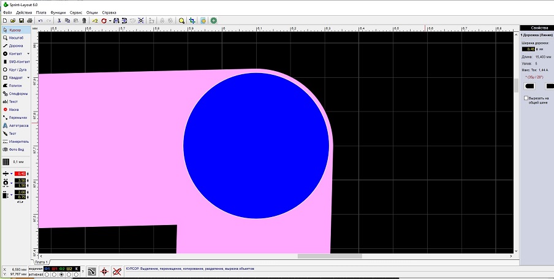Select the Ф2 layer radio button

[x=61, y=274]
